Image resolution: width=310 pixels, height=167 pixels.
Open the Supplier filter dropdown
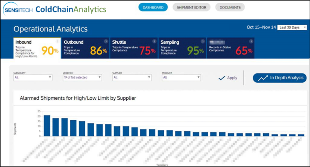tap(132, 77)
